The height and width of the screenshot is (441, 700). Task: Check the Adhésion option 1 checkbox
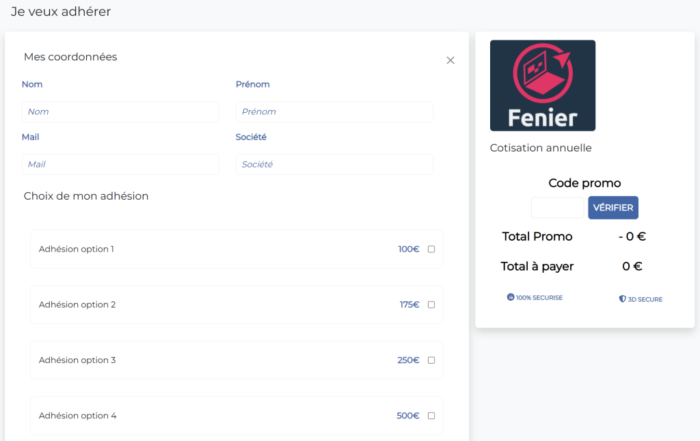pos(431,249)
